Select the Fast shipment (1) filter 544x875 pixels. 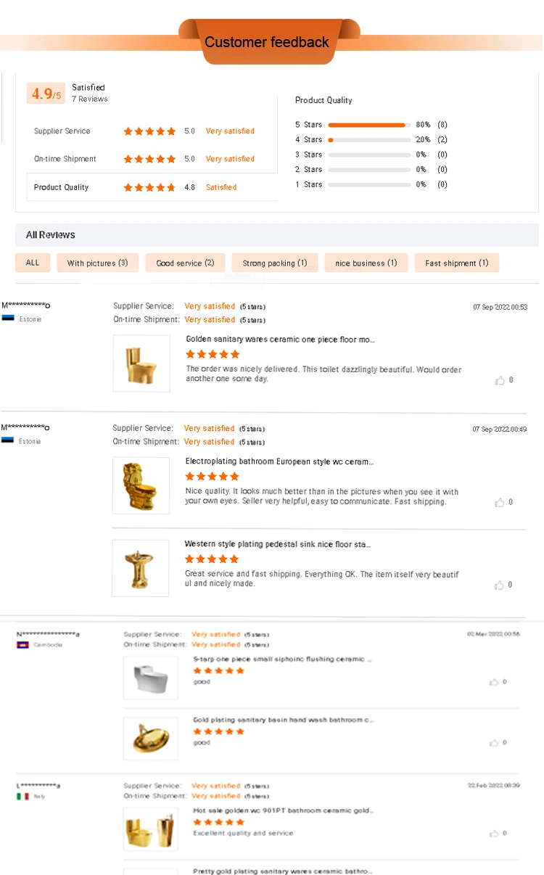click(x=456, y=263)
